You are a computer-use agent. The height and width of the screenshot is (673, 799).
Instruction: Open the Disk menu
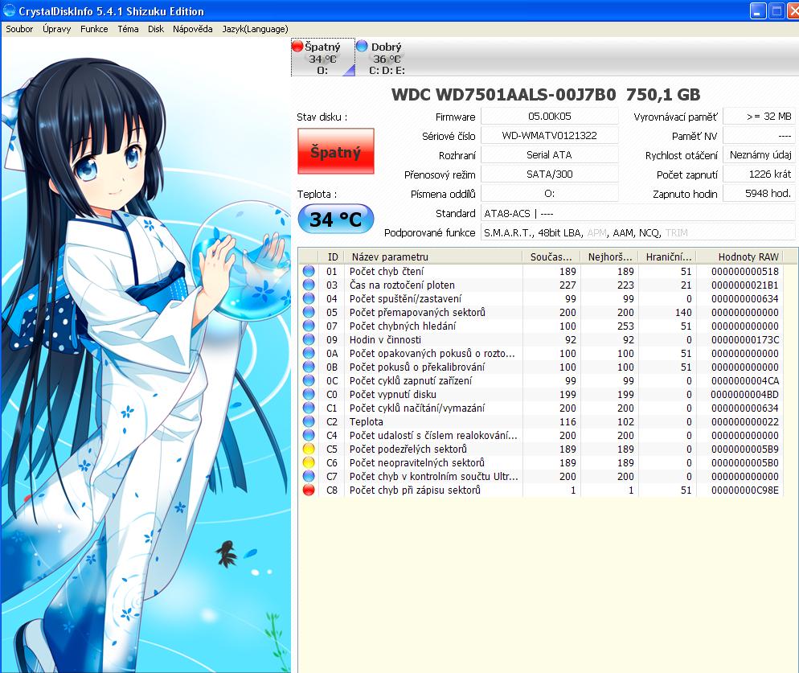click(x=156, y=29)
